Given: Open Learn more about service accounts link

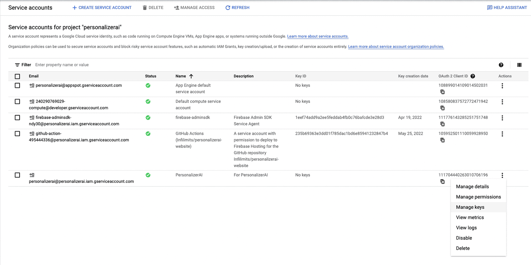Looking at the screenshot, I should pyautogui.click(x=318, y=36).
